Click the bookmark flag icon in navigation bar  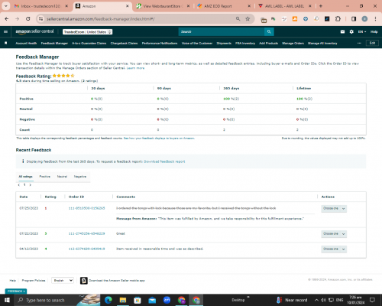tap(6, 43)
